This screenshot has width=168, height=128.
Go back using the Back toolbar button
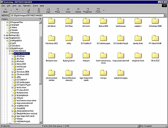[x=5, y=10]
